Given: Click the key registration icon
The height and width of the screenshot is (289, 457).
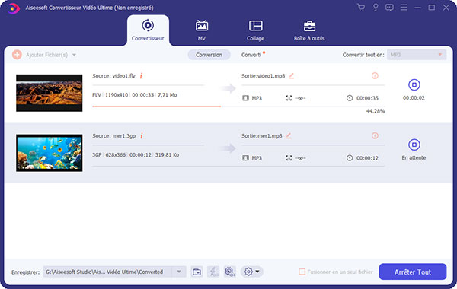Looking at the screenshot, I should point(376,8).
